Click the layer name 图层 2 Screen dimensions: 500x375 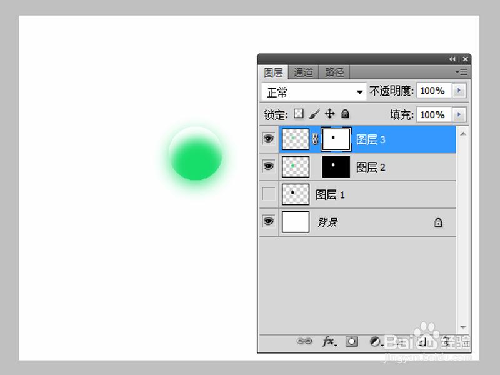pyautogui.click(x=371, y=167)
